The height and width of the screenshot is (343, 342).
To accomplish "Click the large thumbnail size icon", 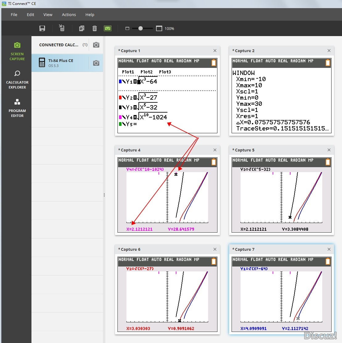I will tap(159, 28).
